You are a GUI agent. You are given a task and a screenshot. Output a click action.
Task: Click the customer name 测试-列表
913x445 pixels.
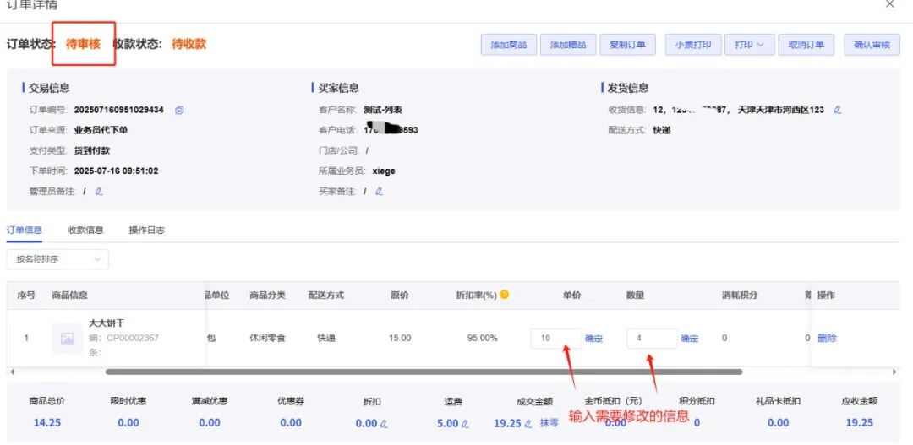(x=383, y=110)
